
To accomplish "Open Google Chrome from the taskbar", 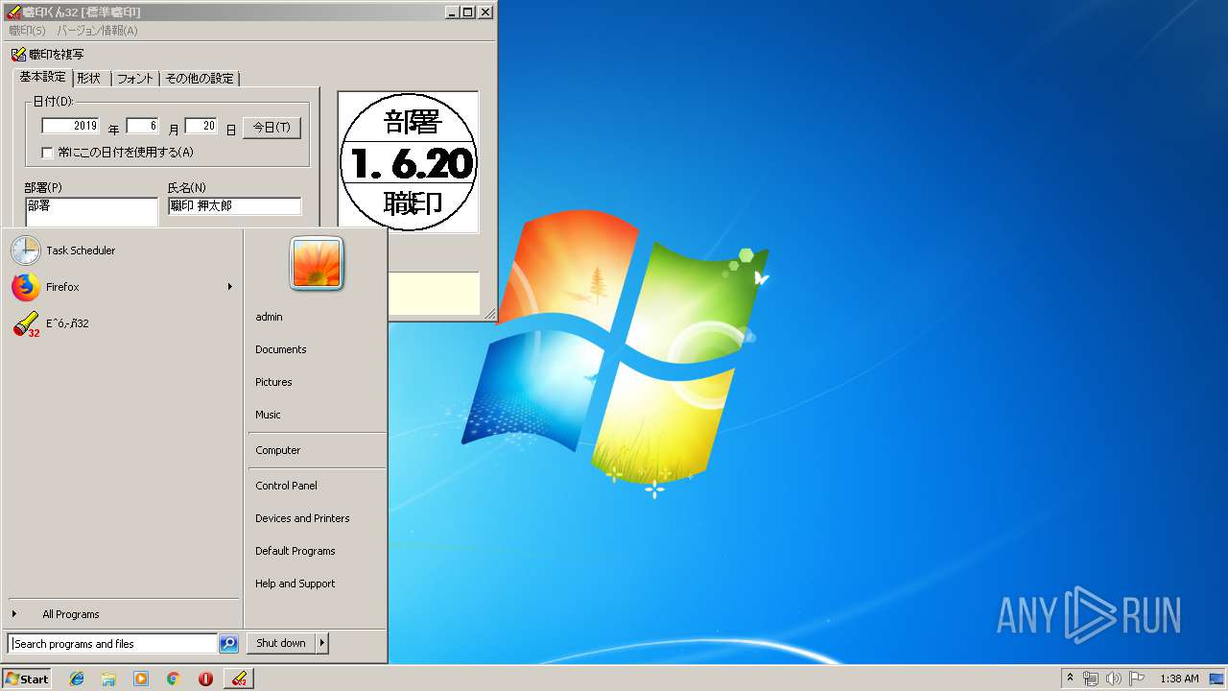I will coord(174,679).
